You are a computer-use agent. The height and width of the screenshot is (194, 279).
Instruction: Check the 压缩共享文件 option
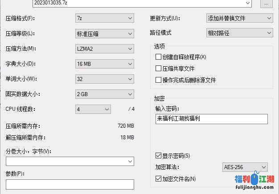coord(158,69)
